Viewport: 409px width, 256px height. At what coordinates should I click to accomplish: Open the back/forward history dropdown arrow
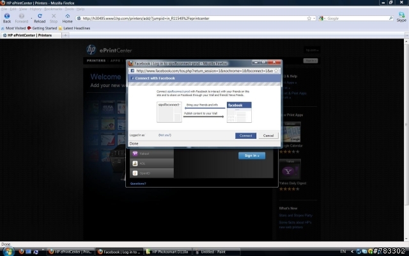point(31,18)
